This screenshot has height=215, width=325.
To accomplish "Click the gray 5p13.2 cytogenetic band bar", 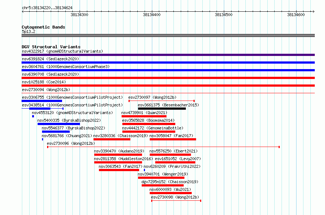I will coord(168,35).
